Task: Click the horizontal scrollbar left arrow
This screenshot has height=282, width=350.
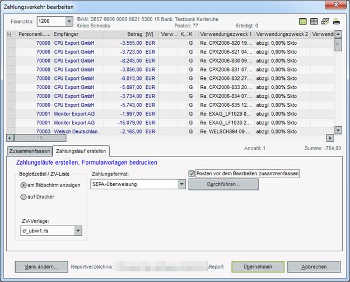Action: click(10, 138)
